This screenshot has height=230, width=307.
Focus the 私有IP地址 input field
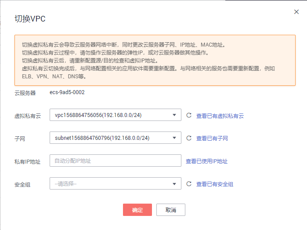116,161
